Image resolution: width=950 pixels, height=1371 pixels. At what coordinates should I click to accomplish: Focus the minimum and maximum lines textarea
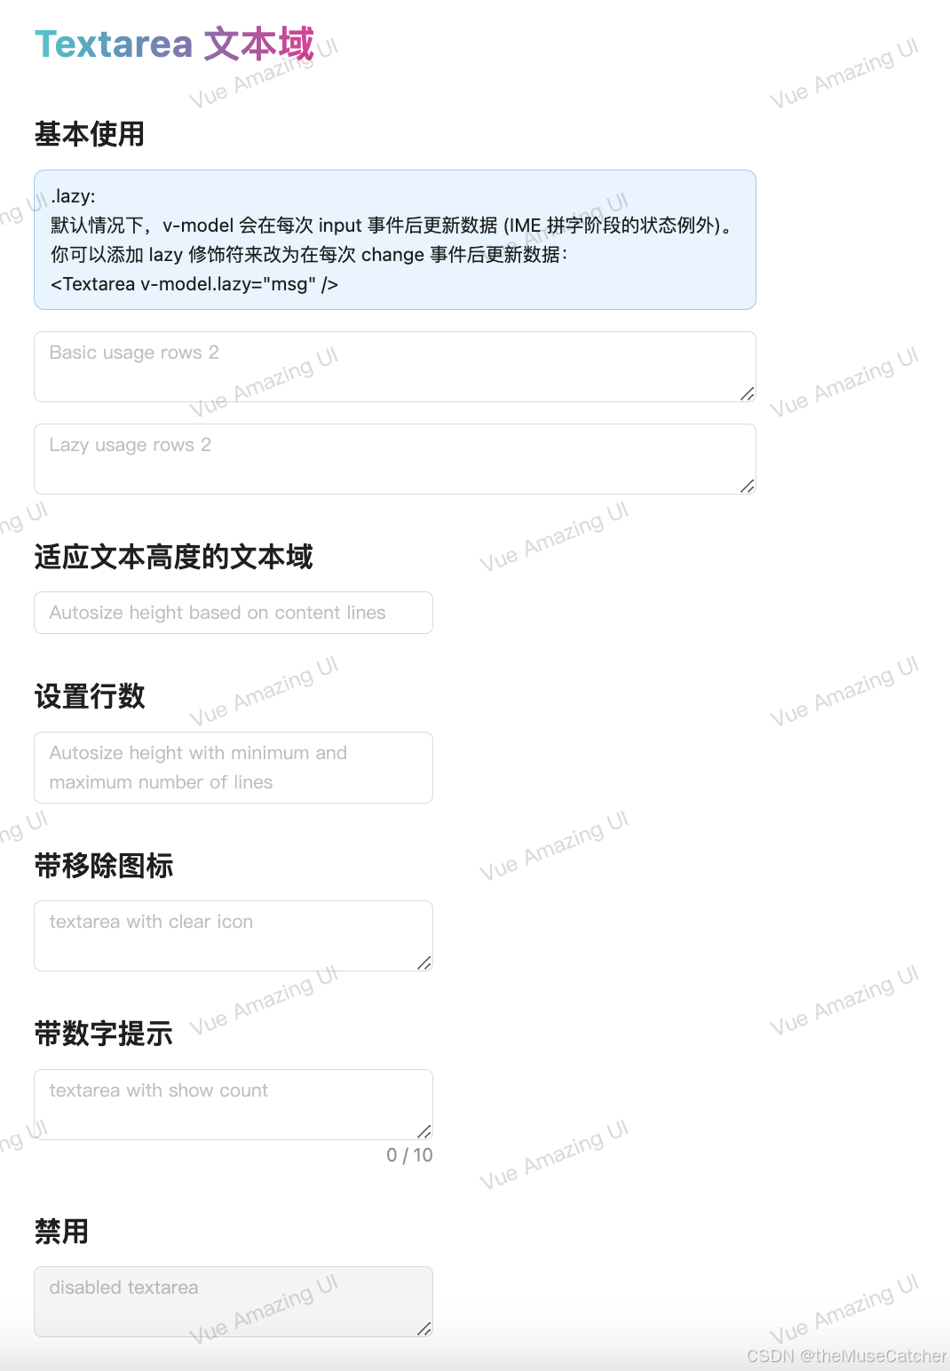(234, 768)
